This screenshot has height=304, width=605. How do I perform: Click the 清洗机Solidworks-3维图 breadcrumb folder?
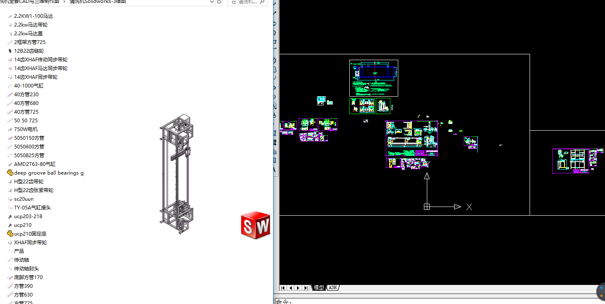coord(98,2)
